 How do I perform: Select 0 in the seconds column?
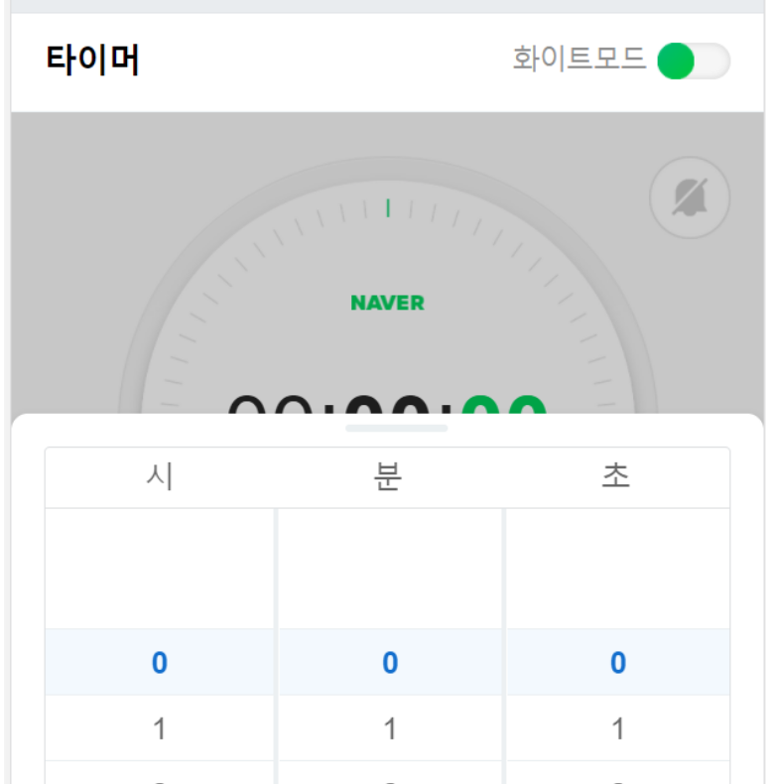(618, 662)
